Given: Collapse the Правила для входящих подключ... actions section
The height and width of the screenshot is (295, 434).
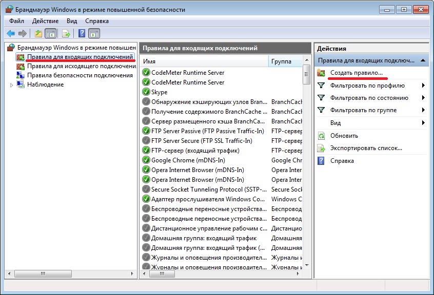Looking at the screenshot, I should [x=423, y=60].
